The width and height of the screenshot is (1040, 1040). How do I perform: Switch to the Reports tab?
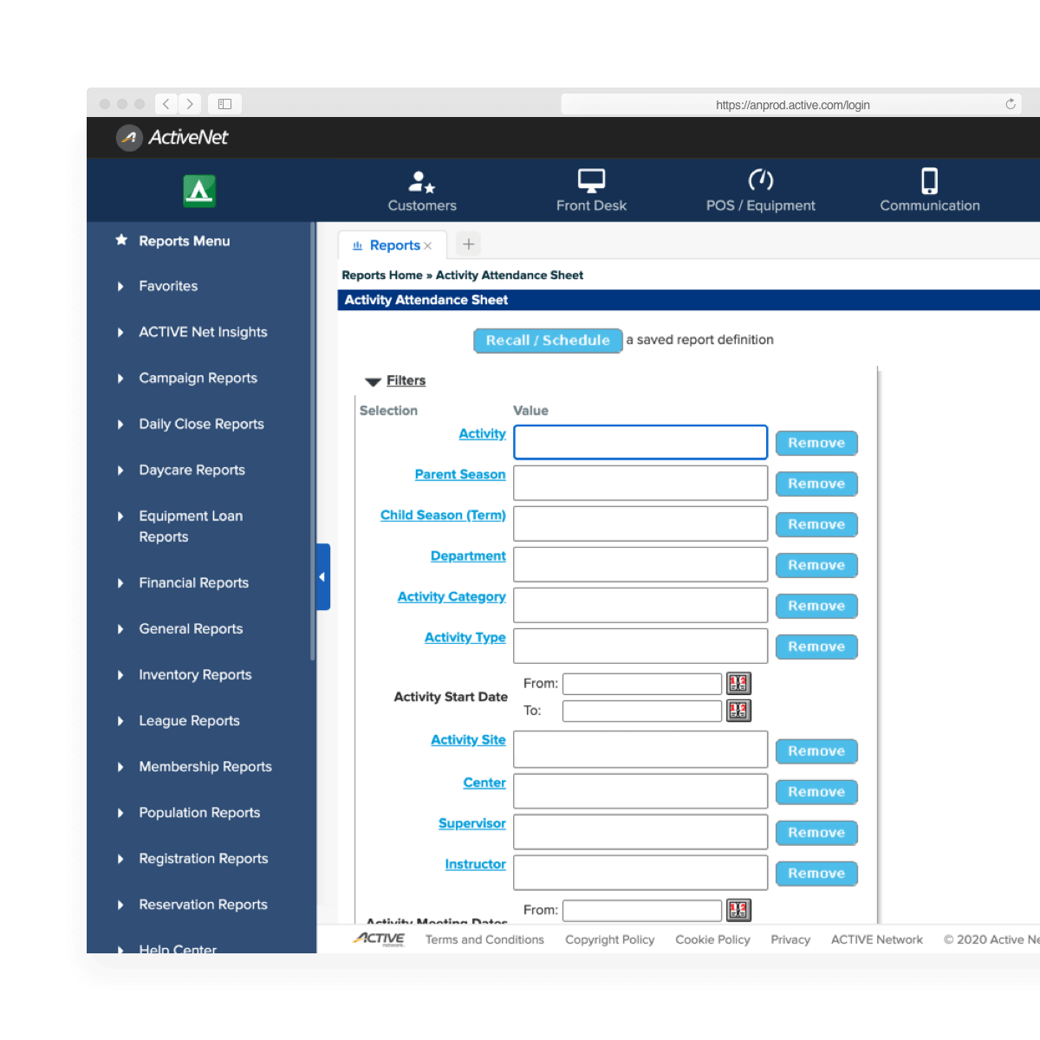coord(393,245)
